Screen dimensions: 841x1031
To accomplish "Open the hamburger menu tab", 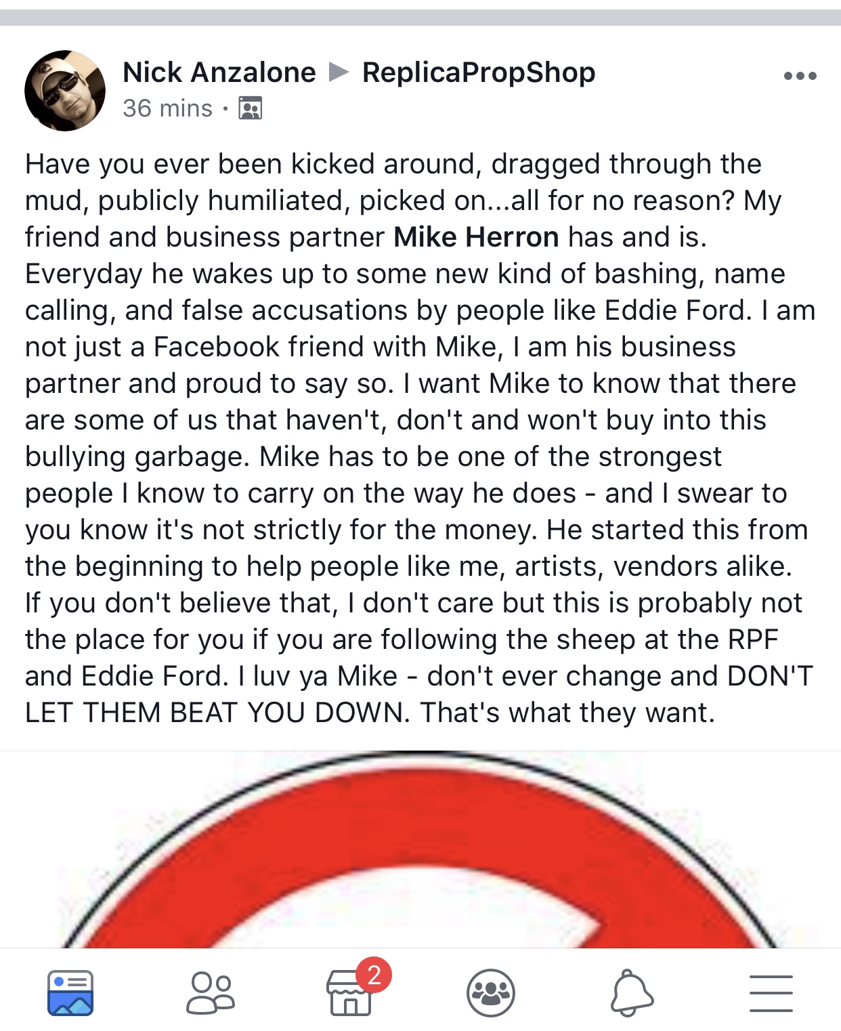I will click(771, 993).
